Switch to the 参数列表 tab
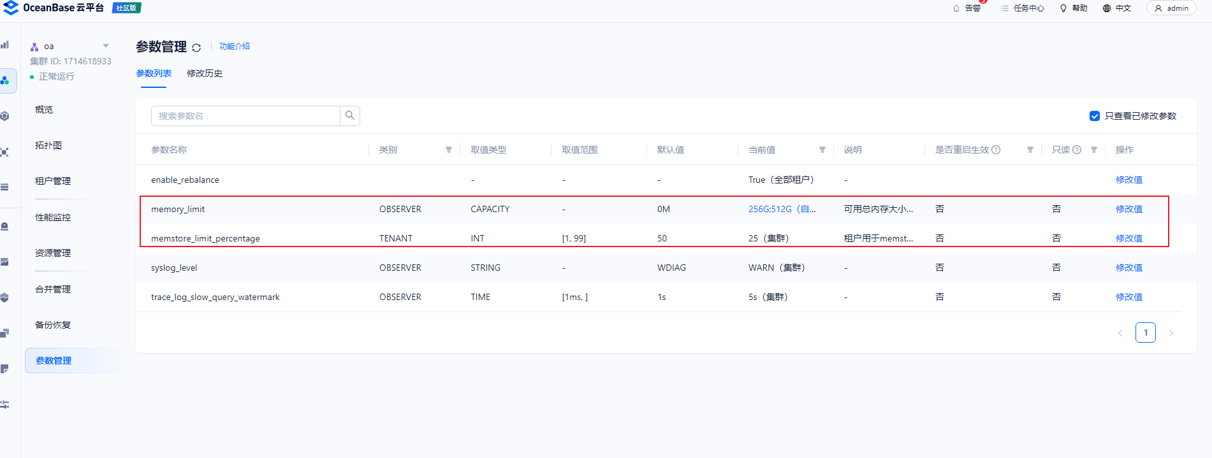 (x=154, y=73)
